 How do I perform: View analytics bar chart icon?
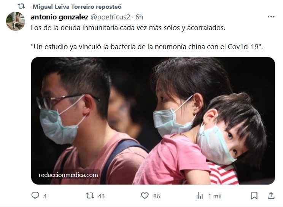point(200,196)
